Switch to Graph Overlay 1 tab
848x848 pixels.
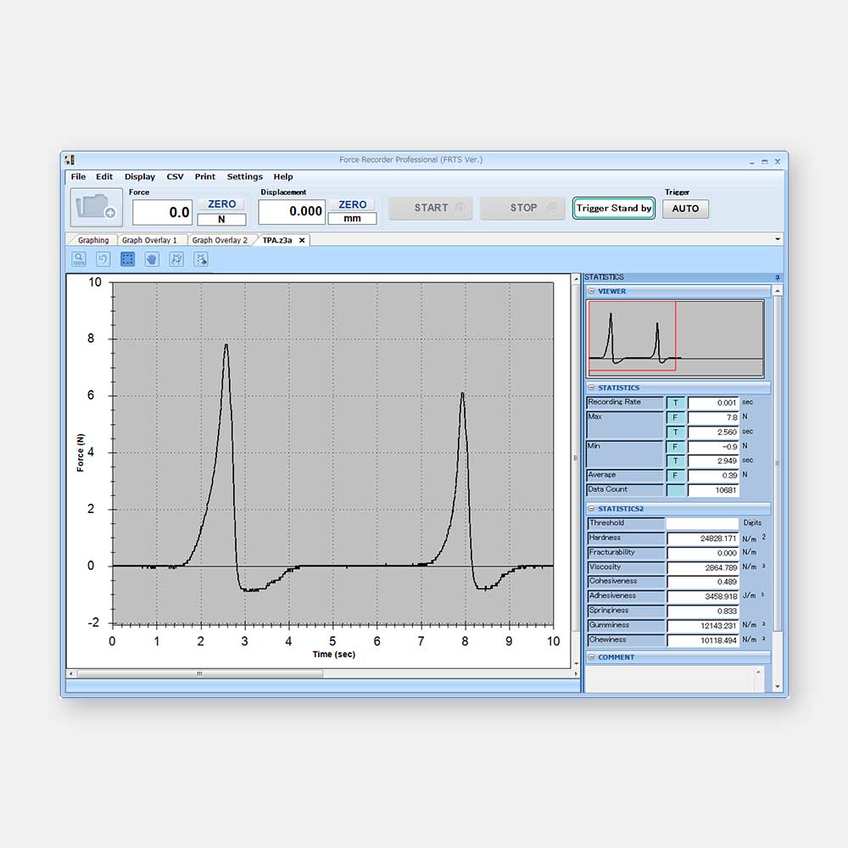tap(149, 241)
